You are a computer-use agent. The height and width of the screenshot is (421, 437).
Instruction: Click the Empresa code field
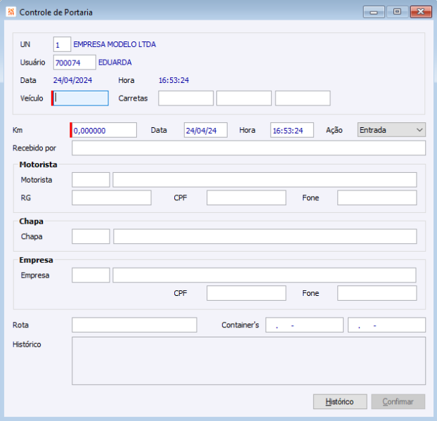point(91,276)
